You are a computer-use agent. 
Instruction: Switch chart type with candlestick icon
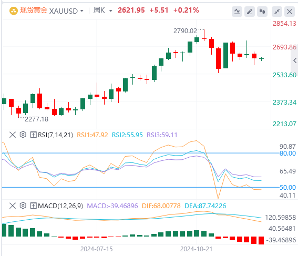[262, 12]
